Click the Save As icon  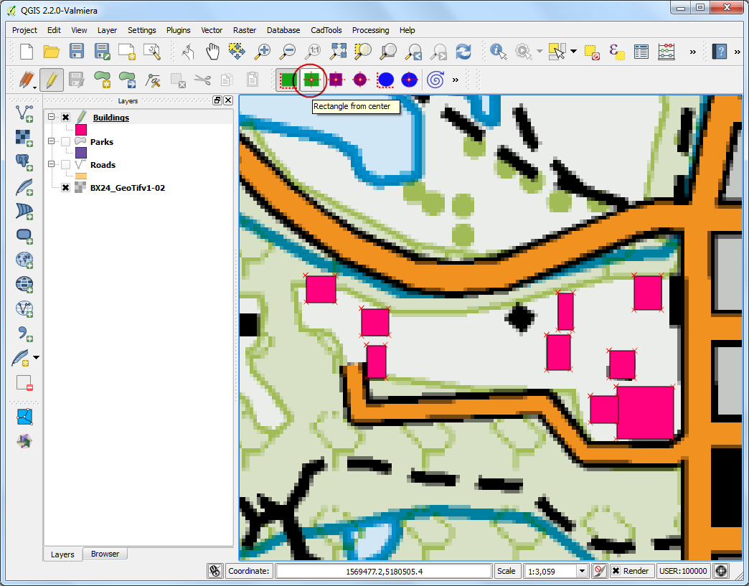[102, 51]
